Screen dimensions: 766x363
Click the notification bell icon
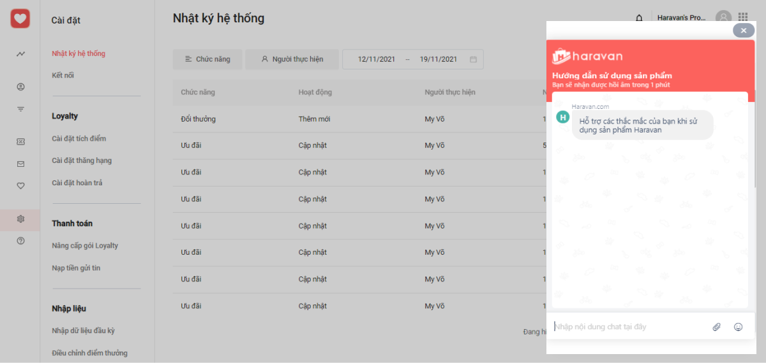640,18
